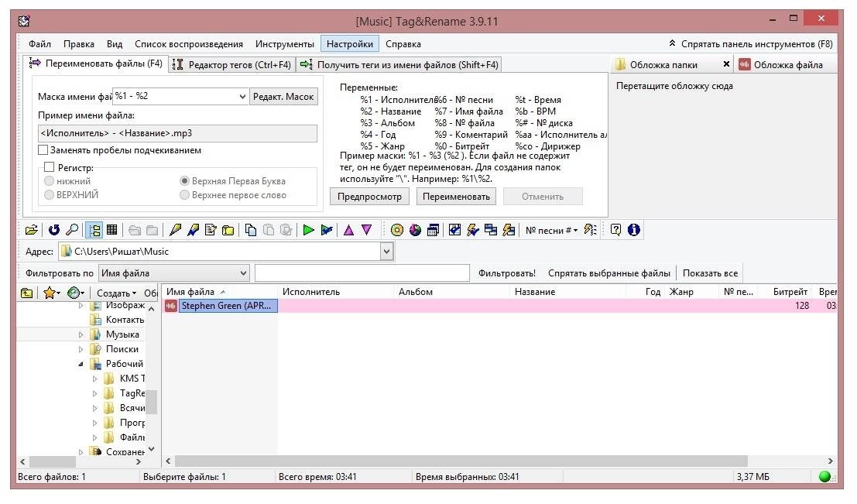Click the pencil with blue ribbon icon

coord(193,230)
